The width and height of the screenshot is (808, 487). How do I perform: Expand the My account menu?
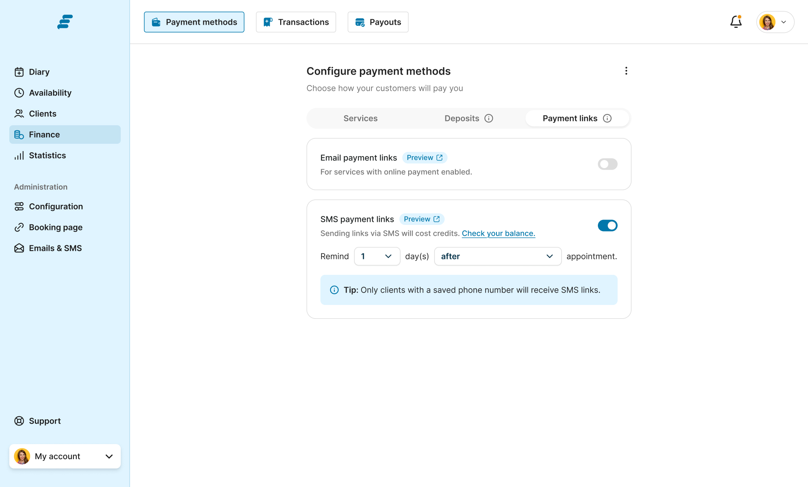tap(65, 456)
